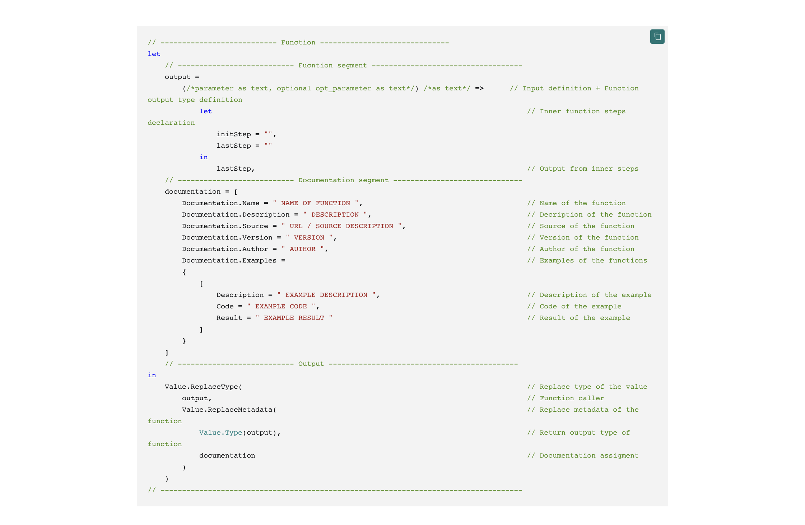The width and height of the screenshot is (805, 525).
Task: Click the wrapped "output type definition" comment text
Action: point(195,100)
